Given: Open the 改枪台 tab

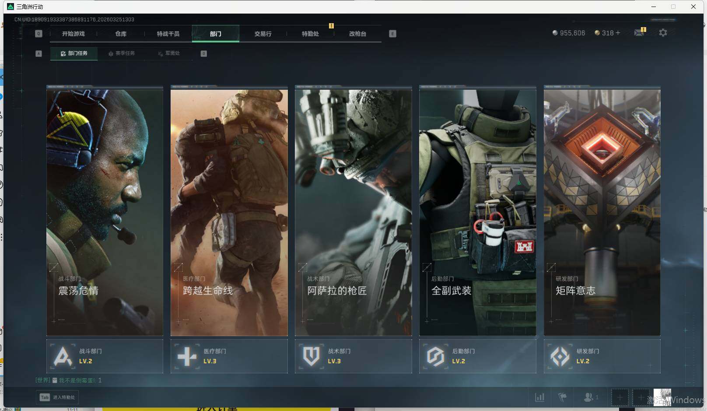Looking at the screenshot, I should coord(357,34).
